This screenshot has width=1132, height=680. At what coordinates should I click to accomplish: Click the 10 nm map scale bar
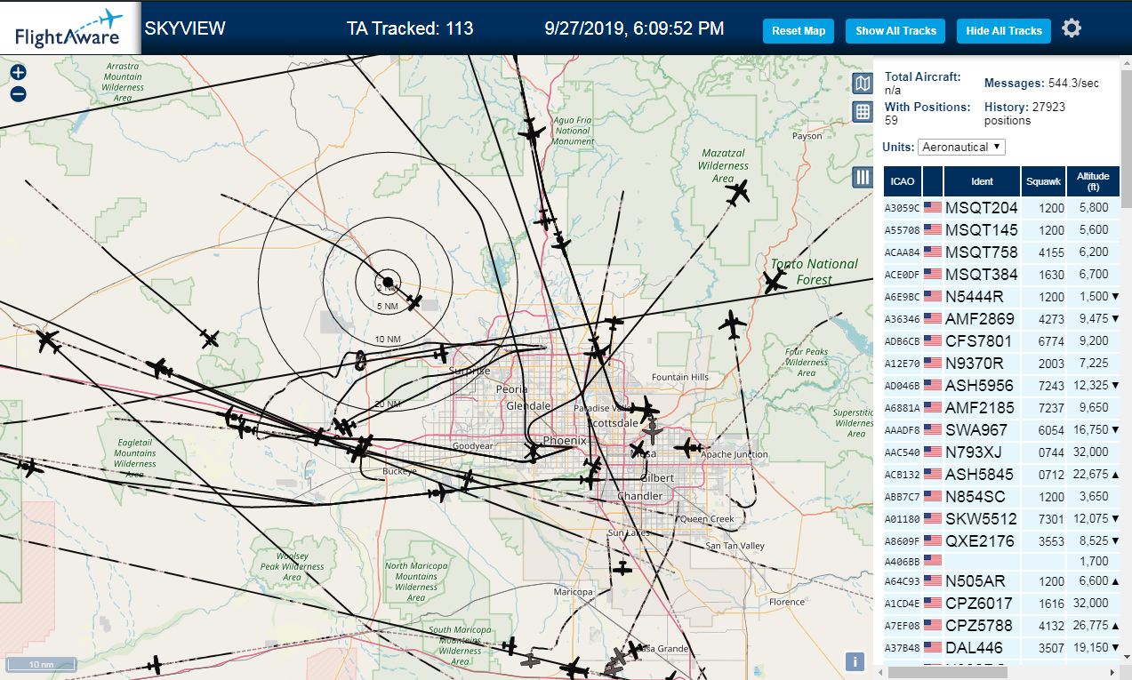pyautogui.click(x=41, y=664)
